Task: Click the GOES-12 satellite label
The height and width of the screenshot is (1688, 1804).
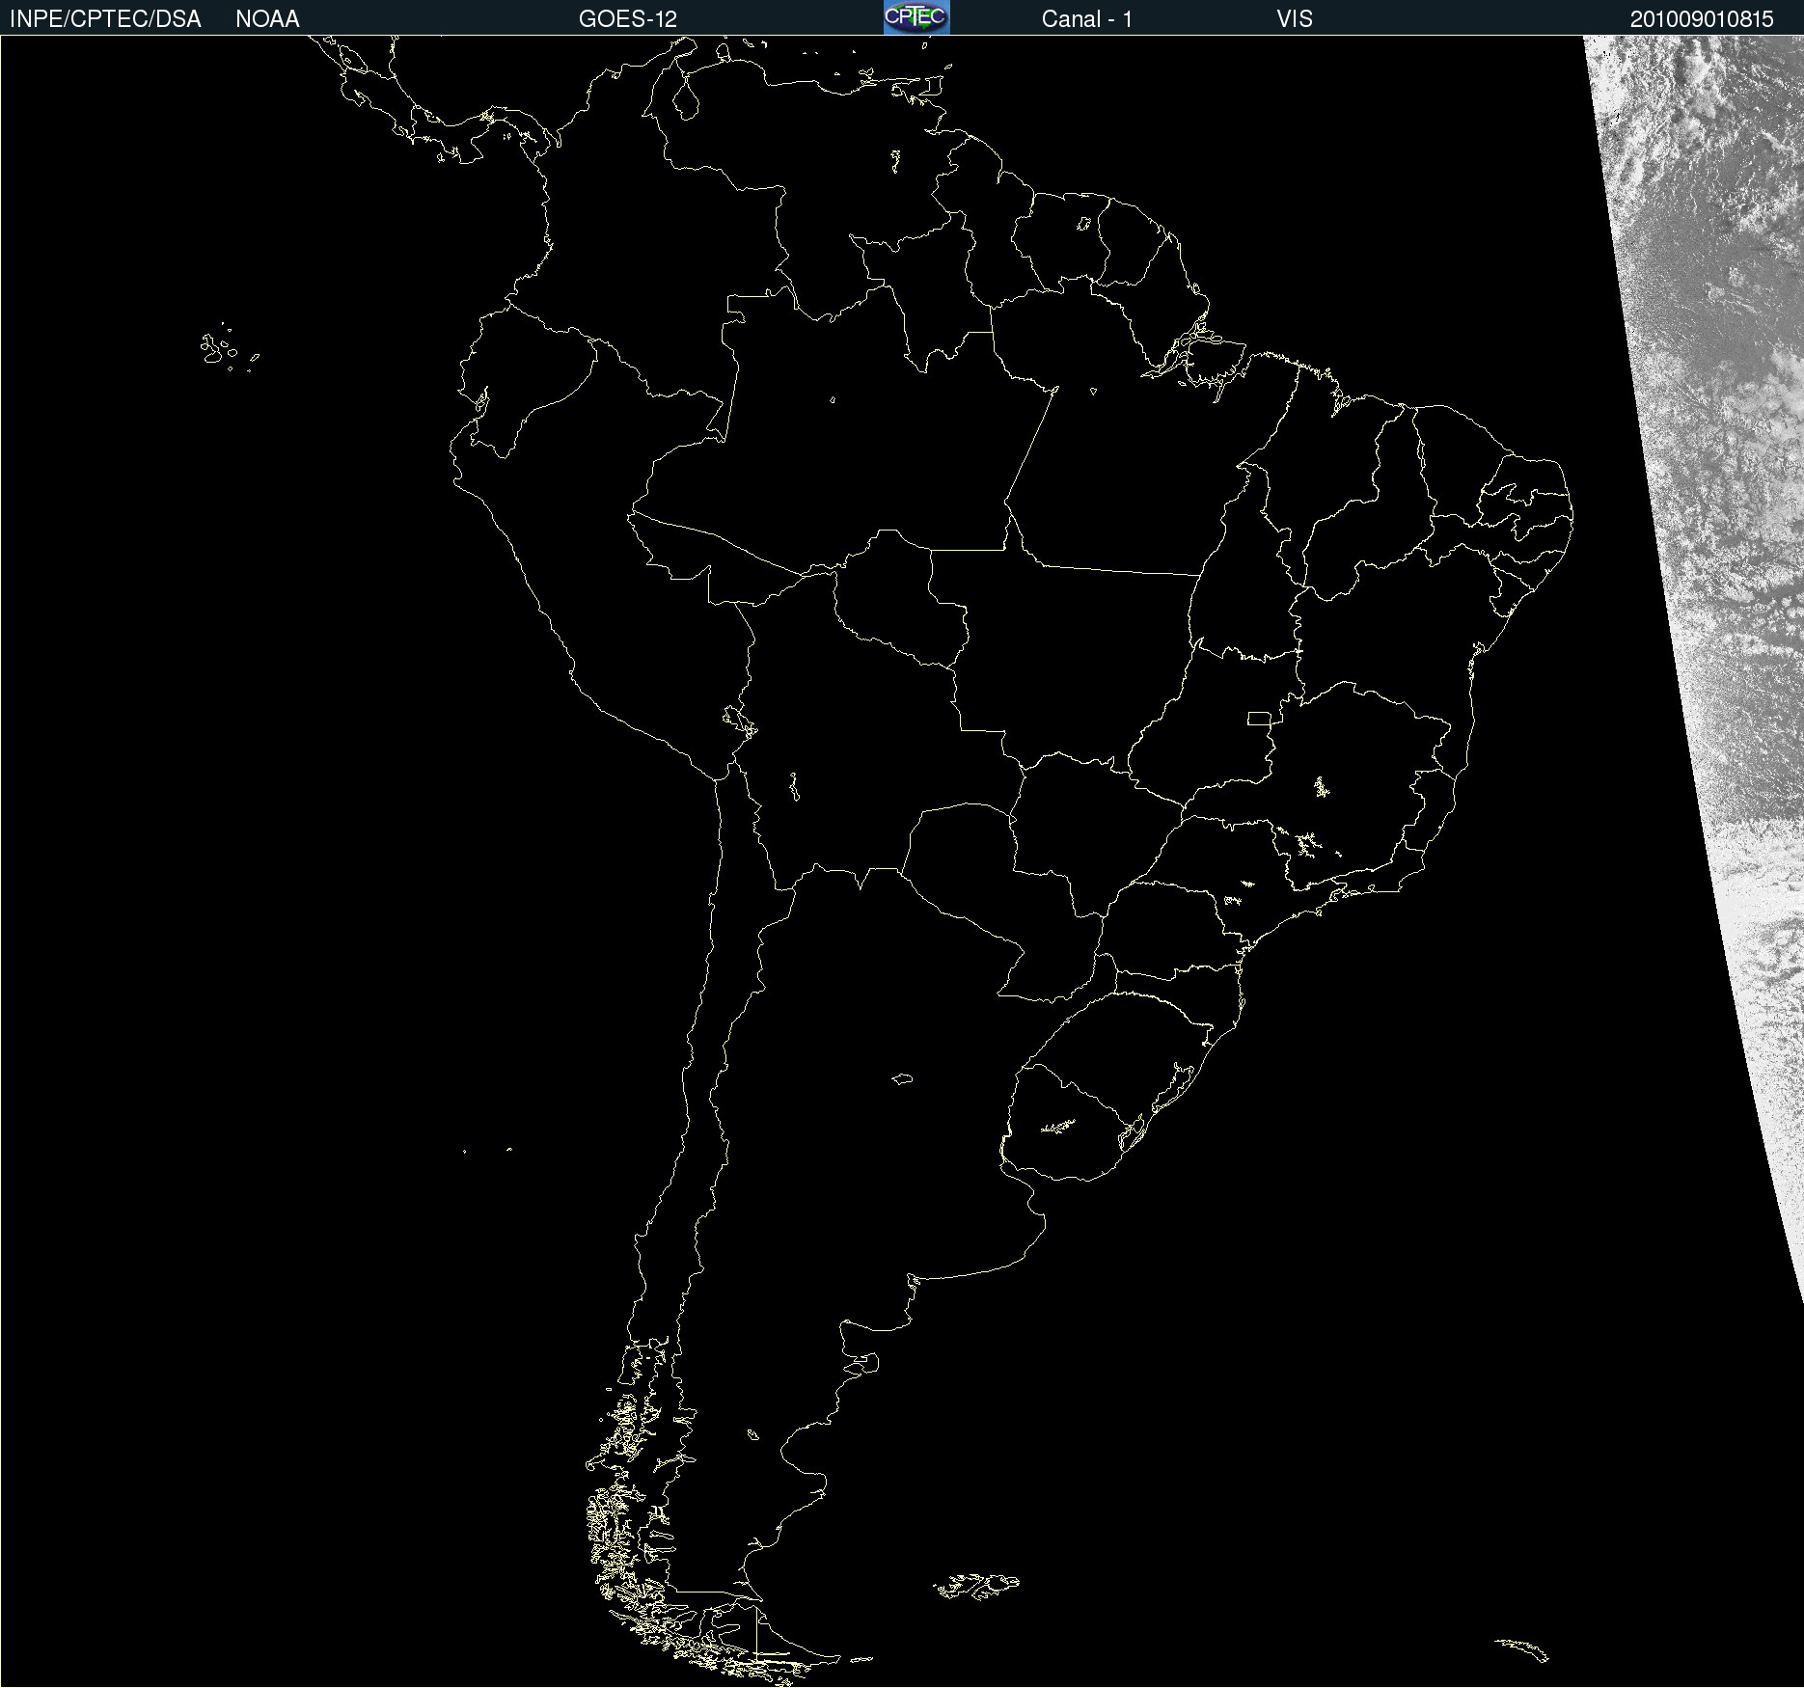Action: [628, 19]
